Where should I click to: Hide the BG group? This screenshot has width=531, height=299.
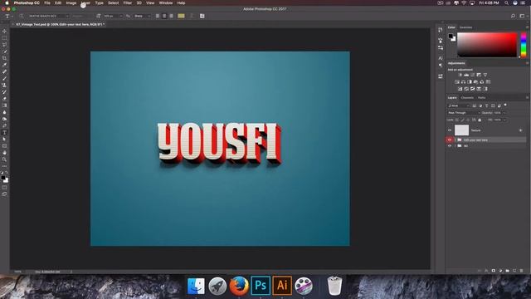click(450, 146)
